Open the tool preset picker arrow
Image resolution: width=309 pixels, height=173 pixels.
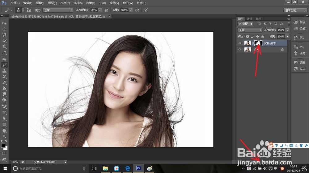coord(11,10)
